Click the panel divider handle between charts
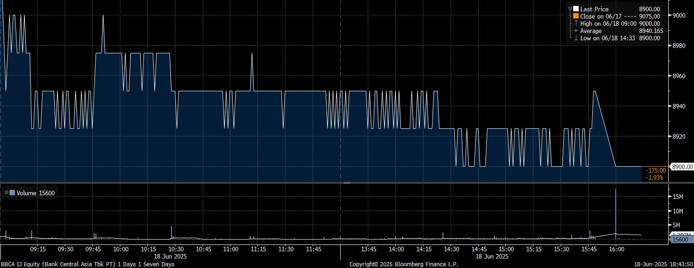 pyautogui.click(x=347, y=183)
